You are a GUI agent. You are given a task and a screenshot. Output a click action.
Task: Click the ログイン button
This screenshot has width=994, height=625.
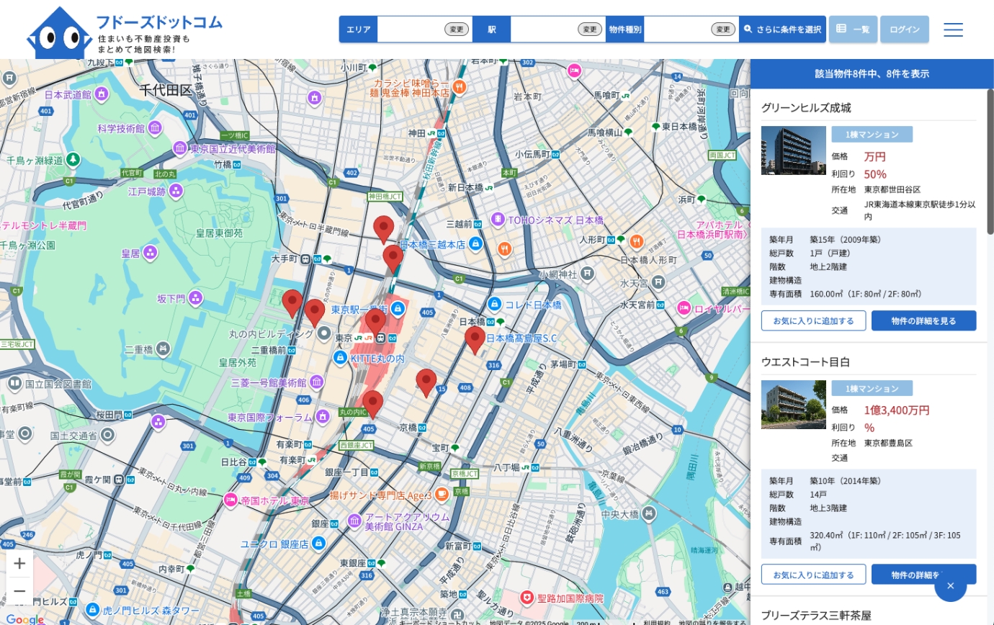tap(904, 30)
